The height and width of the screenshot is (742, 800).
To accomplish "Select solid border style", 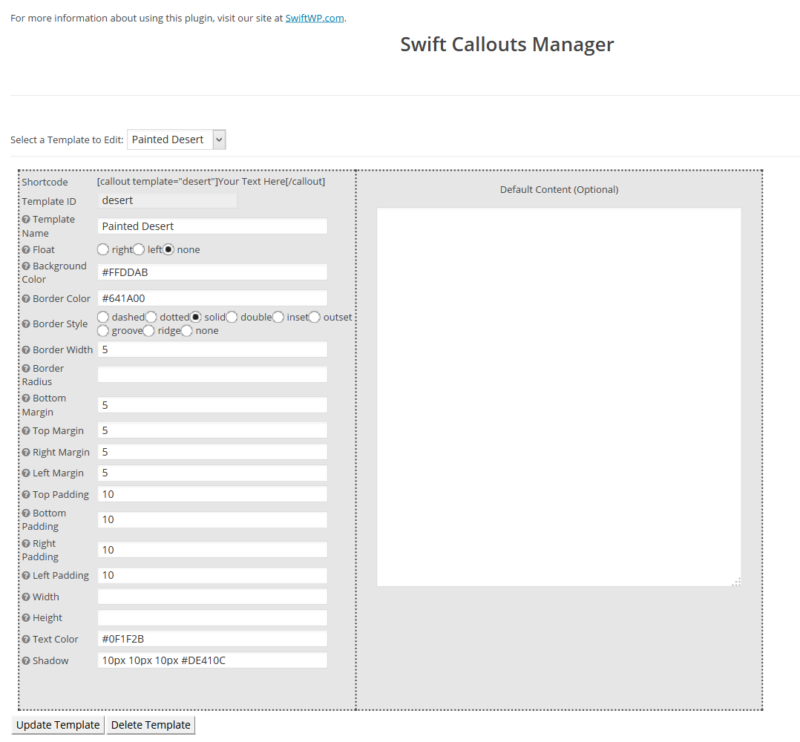I will 195,317.
